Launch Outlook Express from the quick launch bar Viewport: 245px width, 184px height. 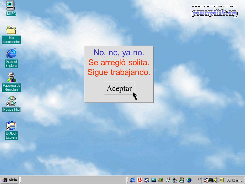click(146, 180)
